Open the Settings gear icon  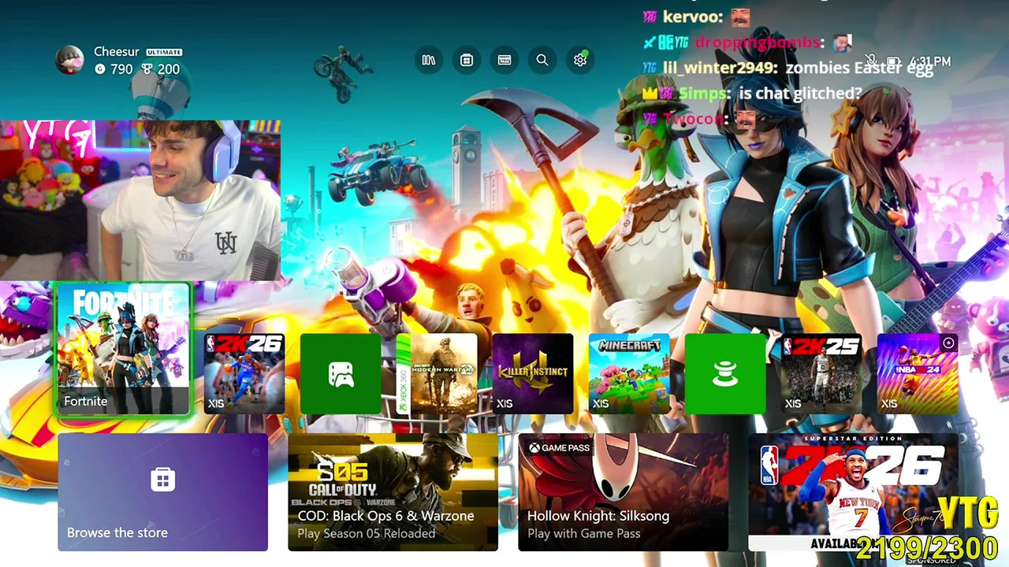[x=580, y=60]
